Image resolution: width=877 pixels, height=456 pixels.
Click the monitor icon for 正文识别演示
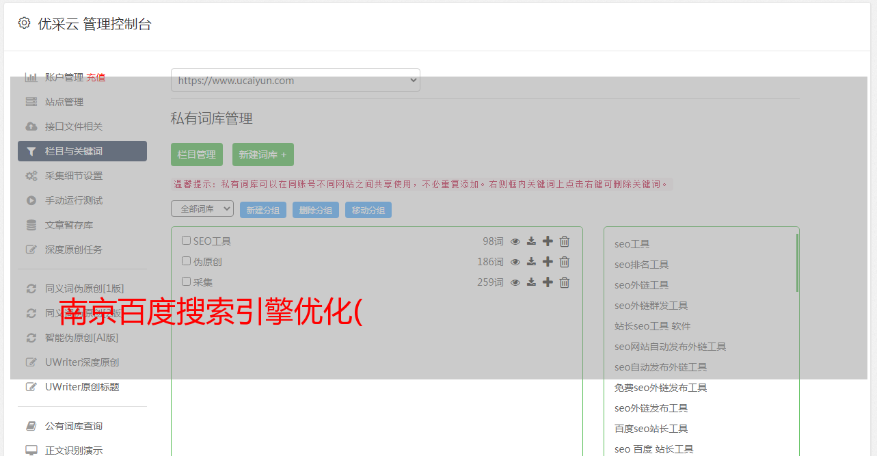31,451
